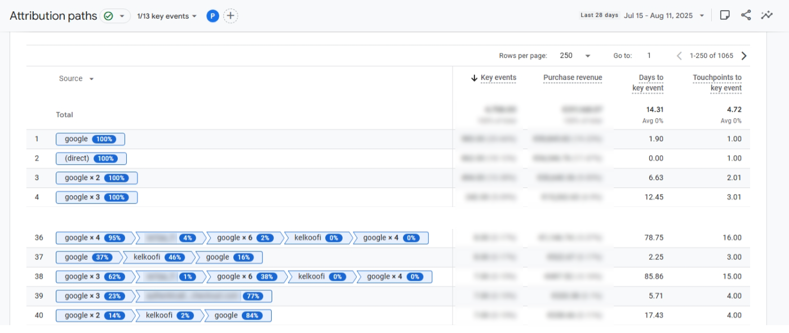Click the previous page chevron
789x333 pixels.
coord(680,56)
